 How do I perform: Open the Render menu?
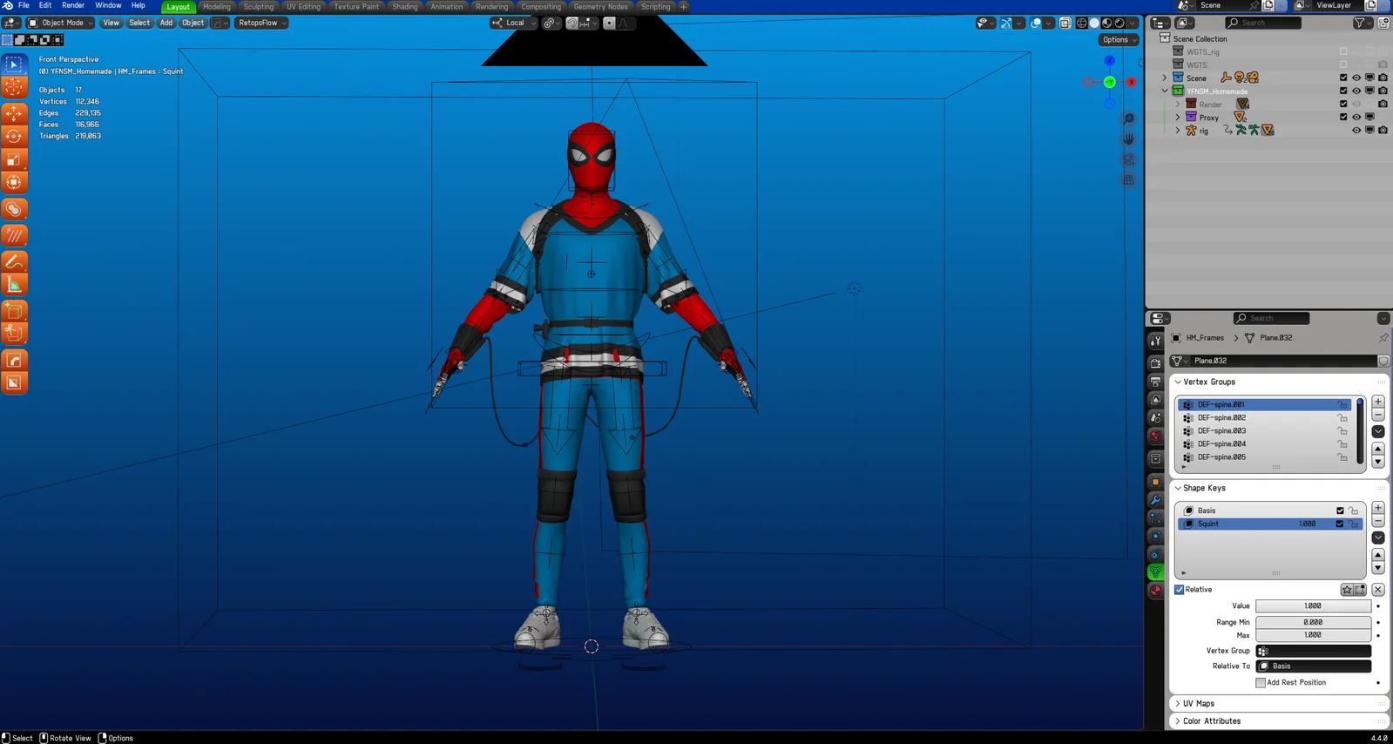[x=73, y=5]
